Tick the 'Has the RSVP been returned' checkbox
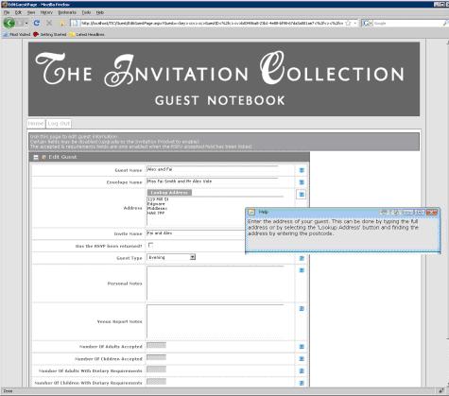Screen dimensions: 449x396 tap(150, 245)
